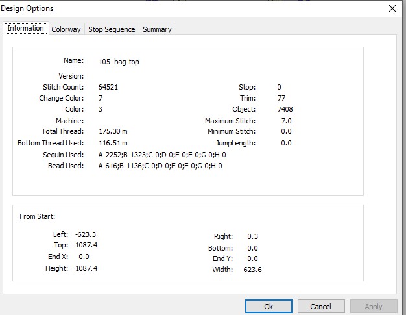Close the Design Options dialog
This screenshot has height=315, width=406.
click(x=392, y=8)
